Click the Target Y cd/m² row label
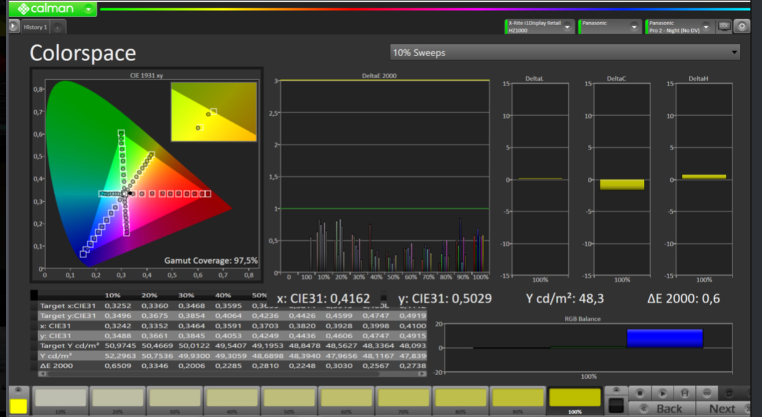762x417 pixels. click(x=69, y=346)
